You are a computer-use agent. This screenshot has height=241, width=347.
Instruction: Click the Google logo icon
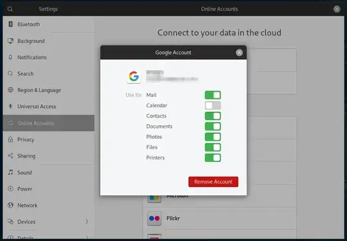point(134,76)
